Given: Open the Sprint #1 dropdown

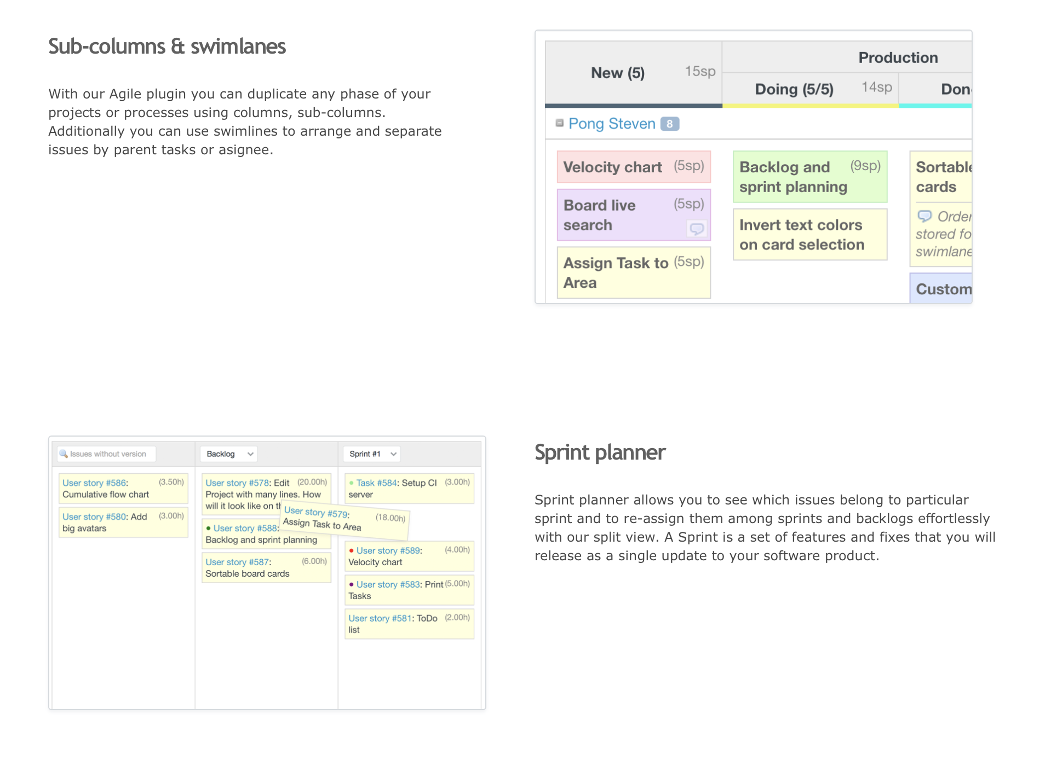Looking at the screenshot, I should (x=372, y=454).
